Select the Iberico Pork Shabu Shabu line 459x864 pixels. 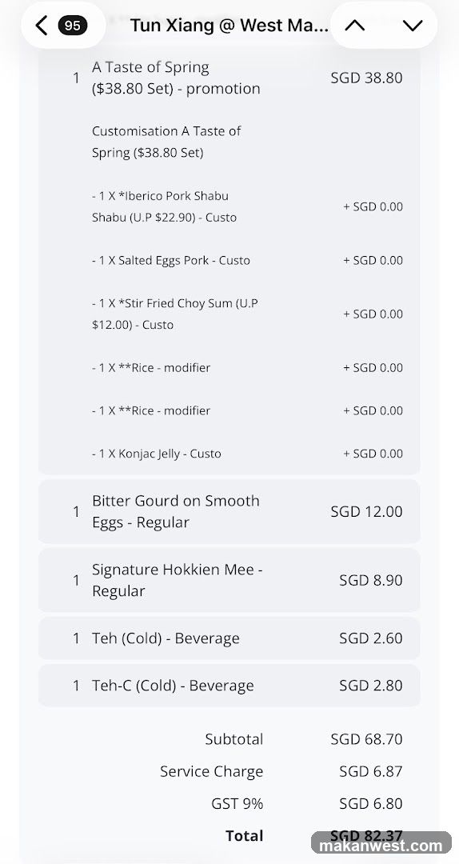point(247,206)
